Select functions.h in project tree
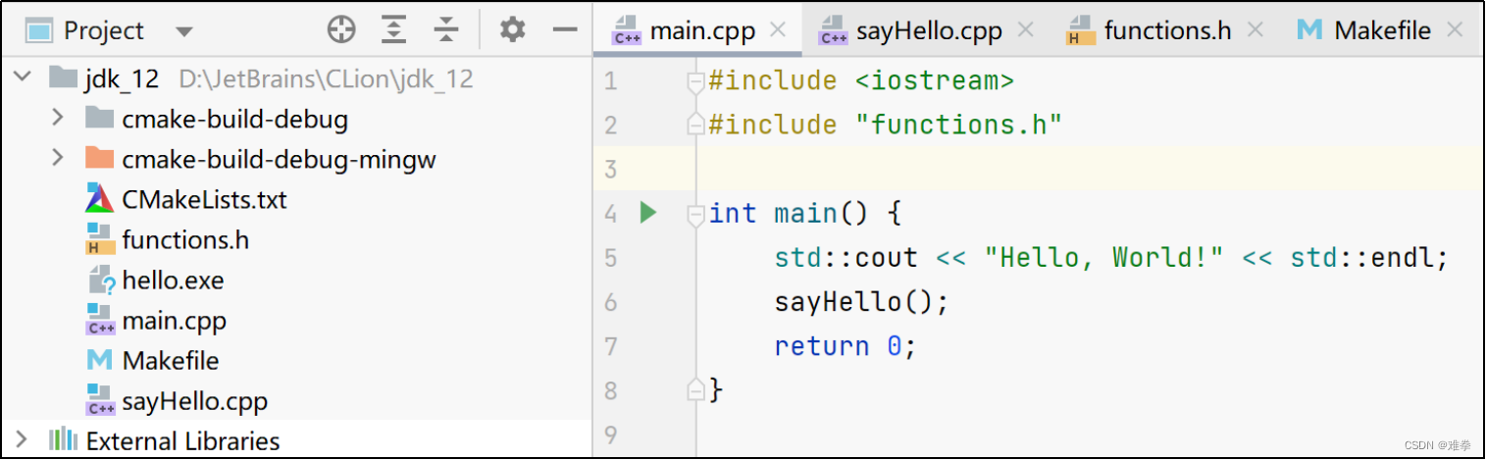This screenshot has height=460, width=1486. [x=185, y=239]
